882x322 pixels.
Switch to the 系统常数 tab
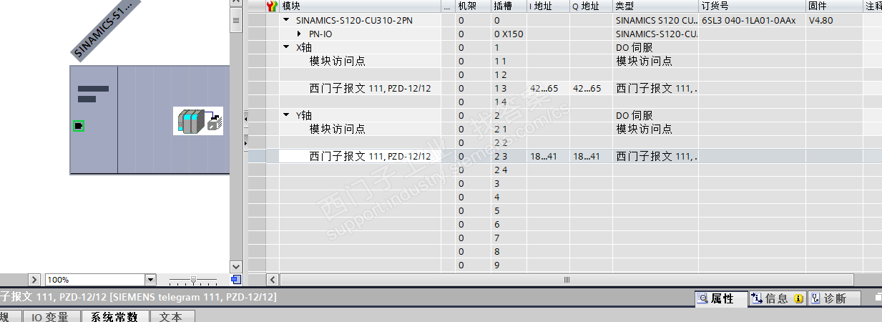tap(114, 316)
